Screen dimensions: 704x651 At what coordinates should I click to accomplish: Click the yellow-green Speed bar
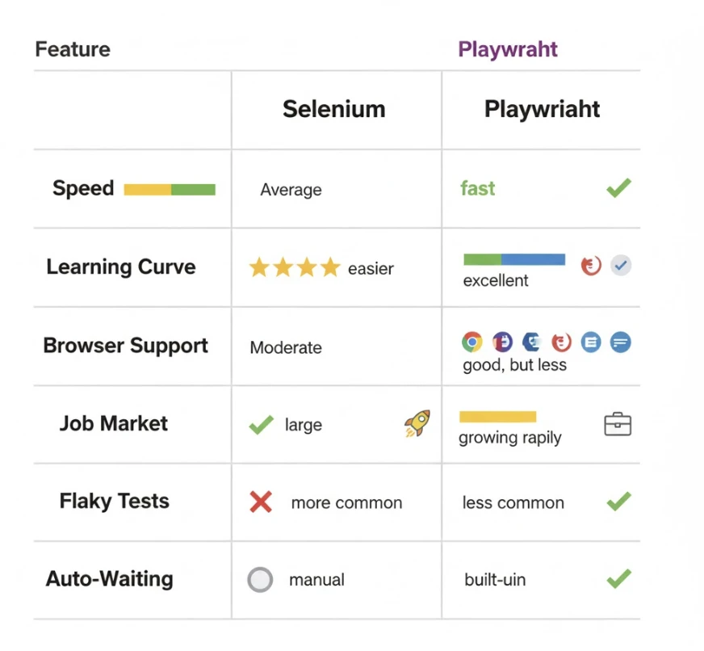170,190
